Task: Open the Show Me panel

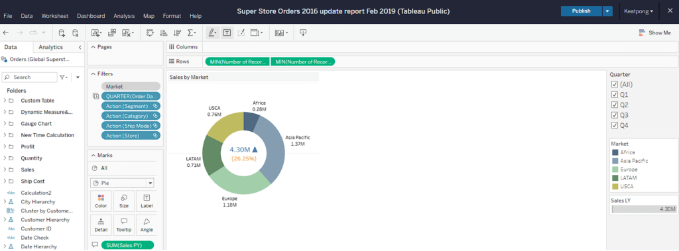Action: [654, 33]
